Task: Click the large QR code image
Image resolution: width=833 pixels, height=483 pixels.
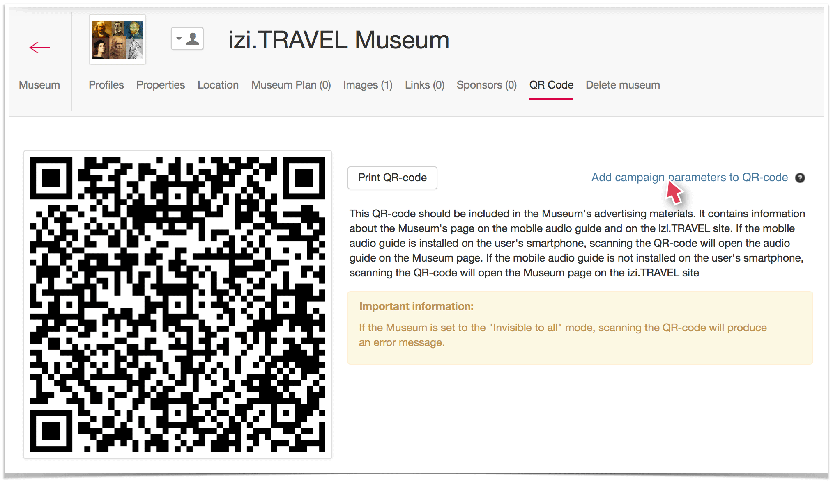Action: (177, 304)
